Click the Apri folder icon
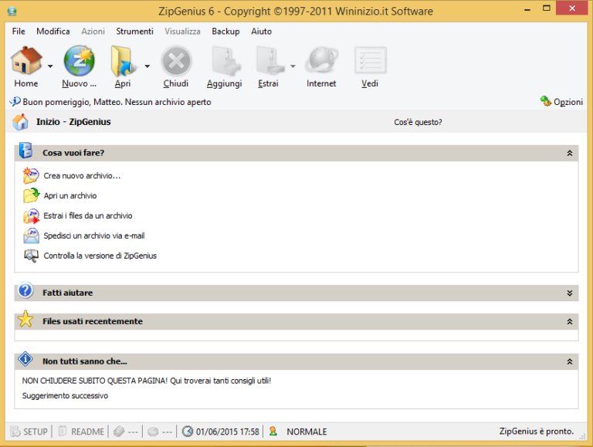593x447 pixels. tap(123, 61)
